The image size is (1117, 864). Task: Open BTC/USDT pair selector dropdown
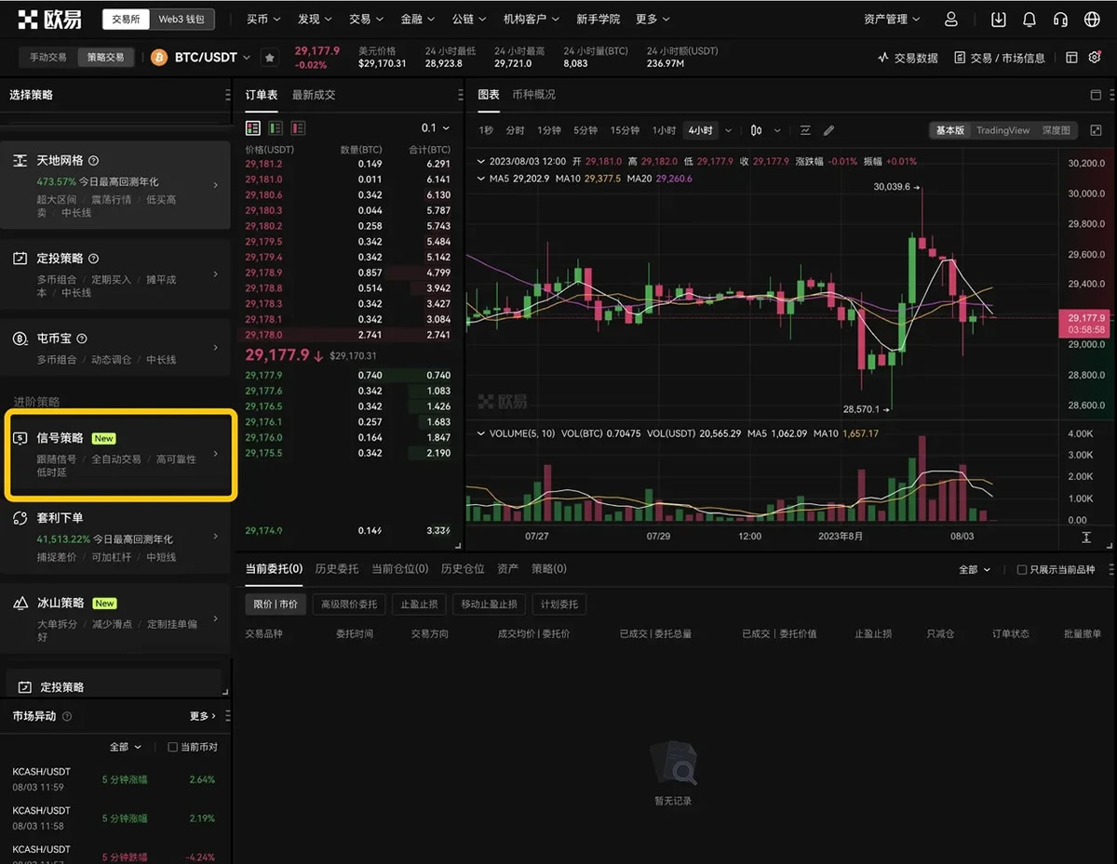point(213,58)
